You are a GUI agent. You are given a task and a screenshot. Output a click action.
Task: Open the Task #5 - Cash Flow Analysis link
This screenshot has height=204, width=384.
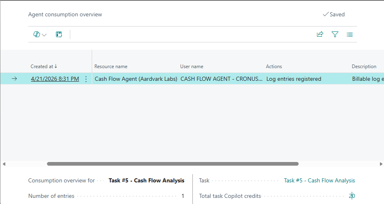click(319, 180)
